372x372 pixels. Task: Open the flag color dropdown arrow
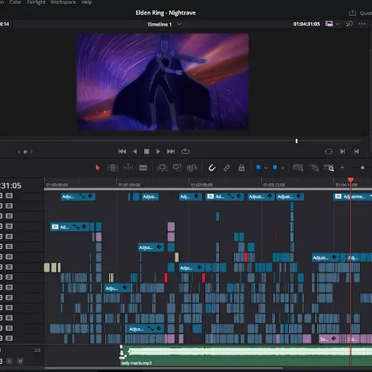pos(266,168)
